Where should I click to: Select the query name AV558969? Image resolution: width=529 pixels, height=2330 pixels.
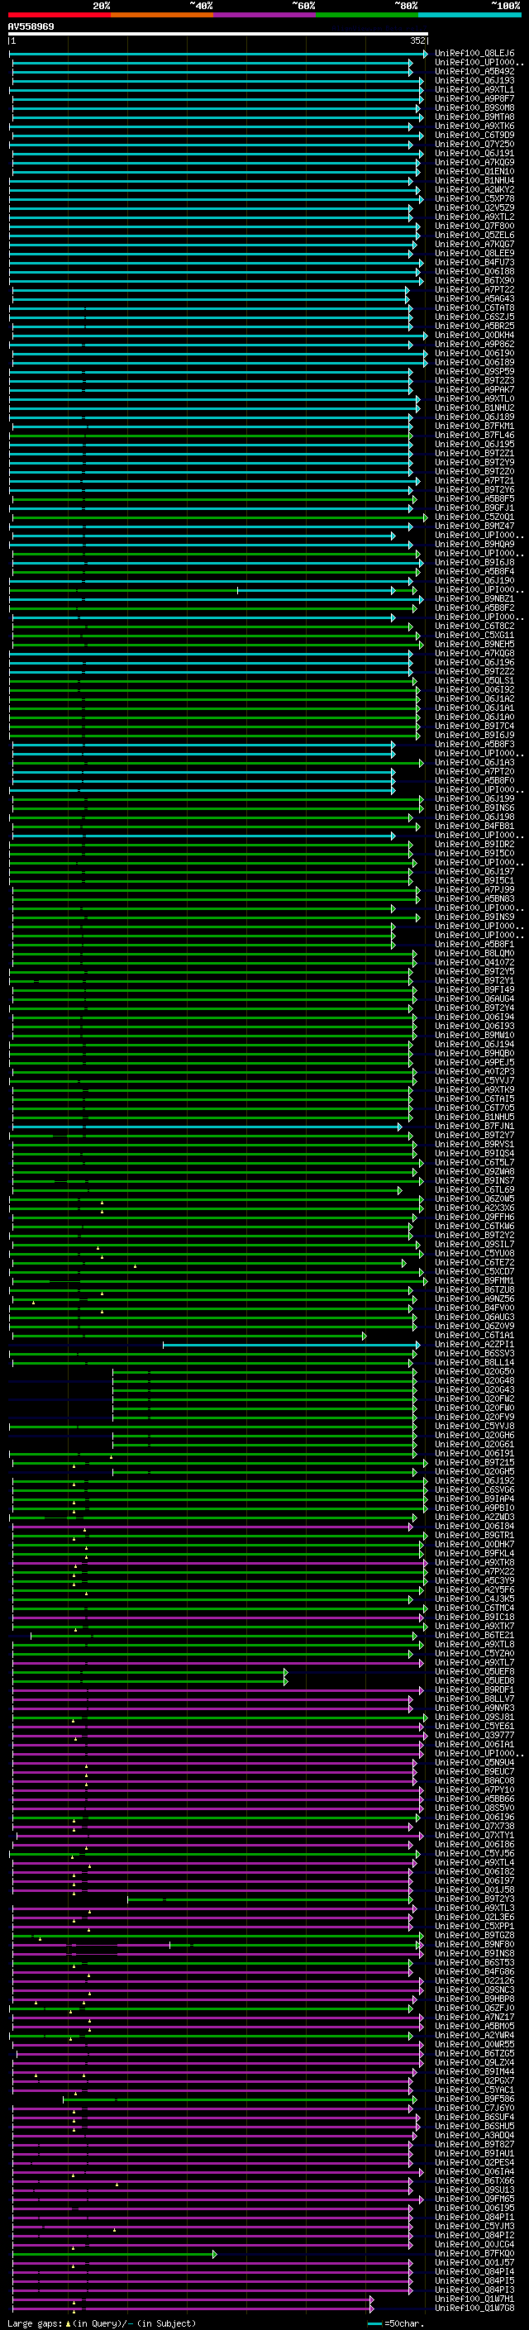pos(31,27)
